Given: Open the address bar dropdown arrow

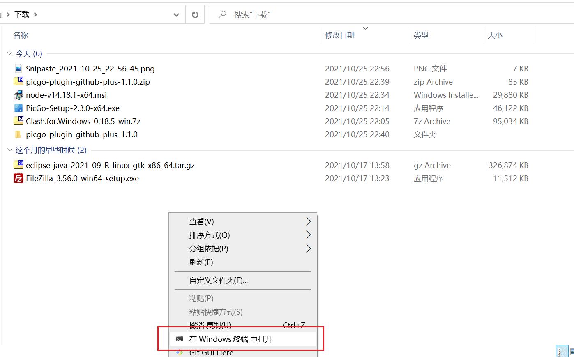Looking at the screenshot, I should coord(176,14).
